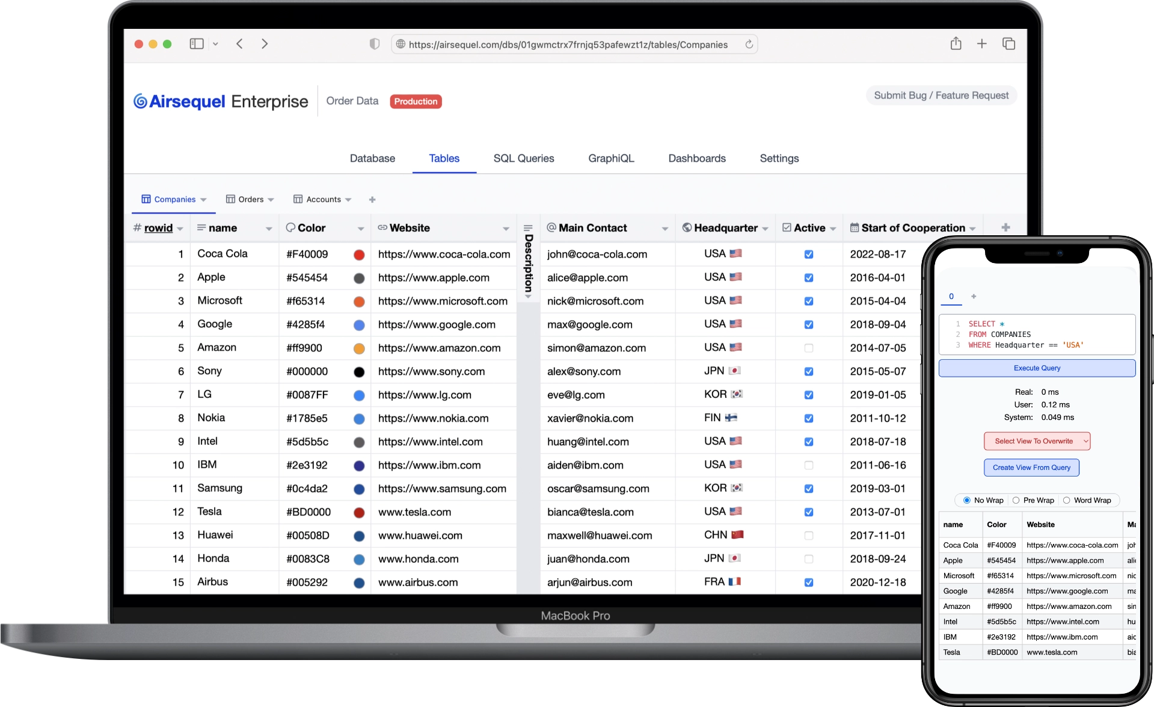Add a new table with plus icon
This screenshot has height=707, width=1154.
point(372,200)
